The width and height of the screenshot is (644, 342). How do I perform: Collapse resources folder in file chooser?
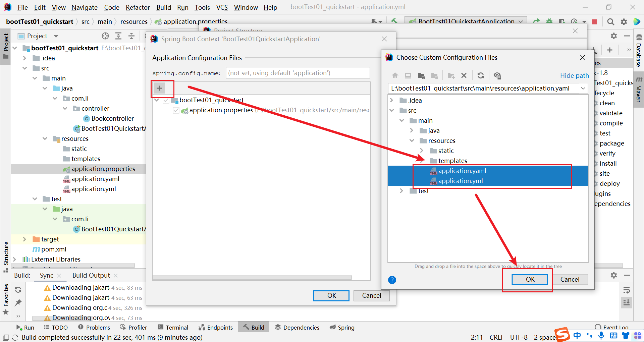pyautogui.click(x=412, y=140)
